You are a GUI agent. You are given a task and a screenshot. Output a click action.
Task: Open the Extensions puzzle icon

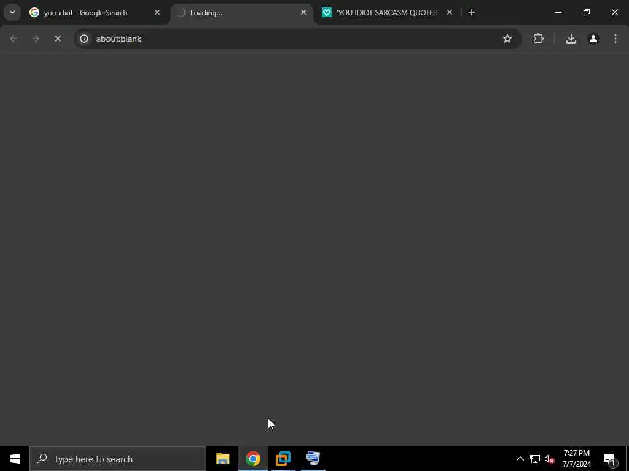point(538,39)
